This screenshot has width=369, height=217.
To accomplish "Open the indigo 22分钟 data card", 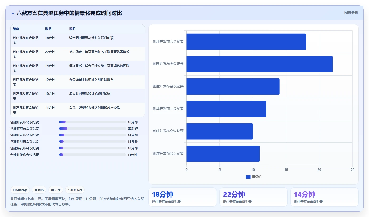I will click(253, 197).
